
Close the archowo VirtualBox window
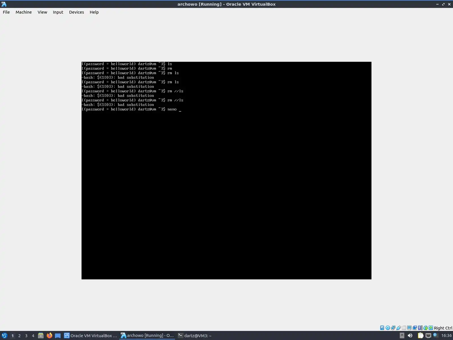point(449,4)
